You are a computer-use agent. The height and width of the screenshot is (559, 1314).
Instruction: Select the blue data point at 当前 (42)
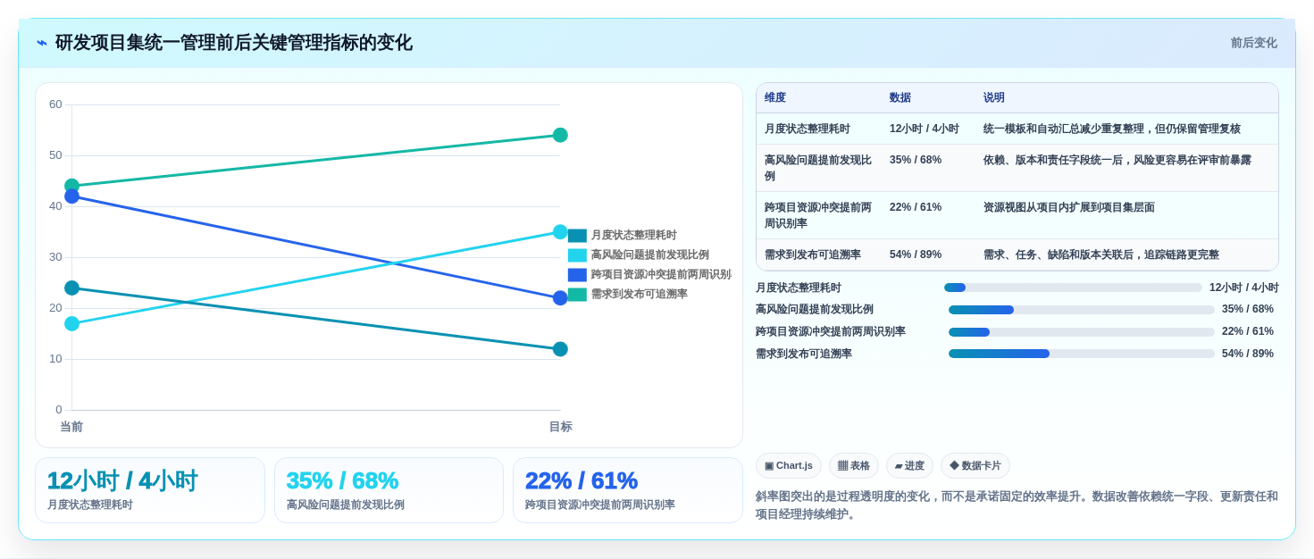click(71, 196)
